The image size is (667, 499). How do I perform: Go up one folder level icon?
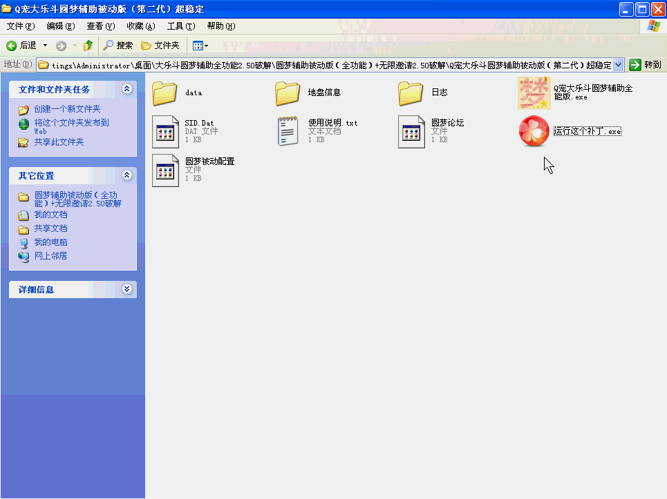88,45
